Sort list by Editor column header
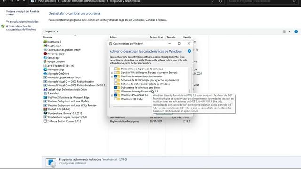 tap(129, 38)
